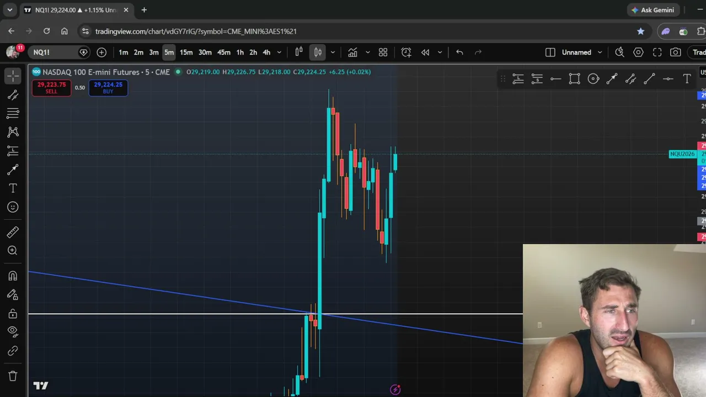Open the emoji and icons picker

click(x=13, y=207)
